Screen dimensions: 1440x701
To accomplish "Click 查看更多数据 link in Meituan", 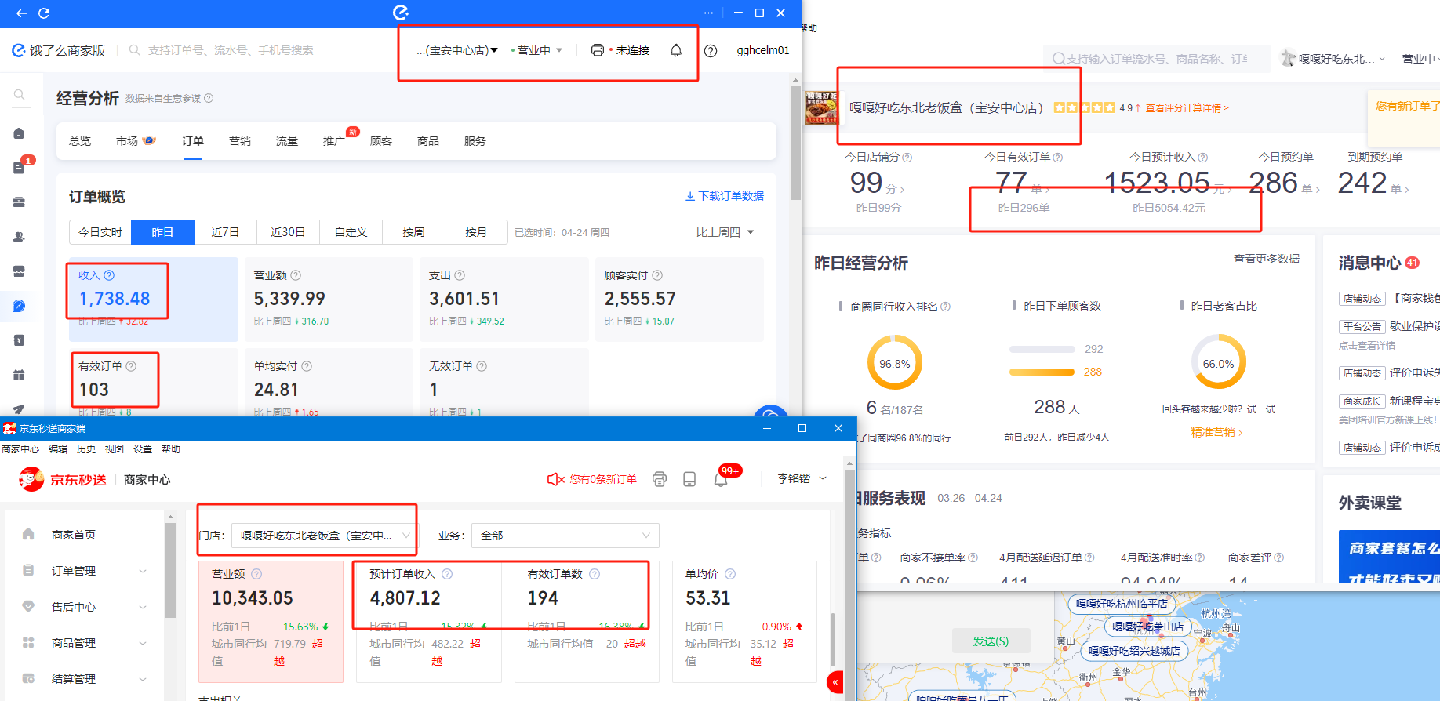I will click(x=1267, y=259).
